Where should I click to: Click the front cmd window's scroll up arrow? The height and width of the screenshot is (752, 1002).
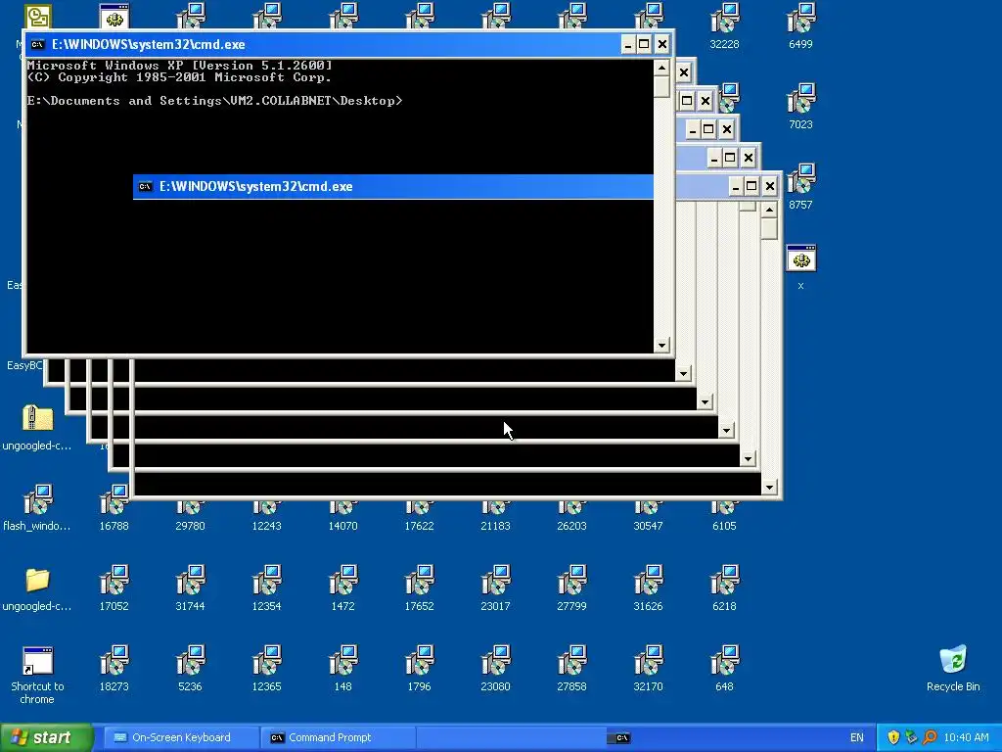point(661,68)
